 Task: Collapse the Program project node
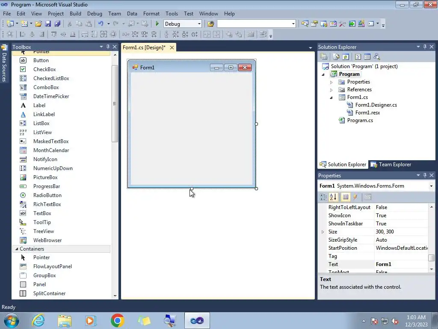[323, 75]
